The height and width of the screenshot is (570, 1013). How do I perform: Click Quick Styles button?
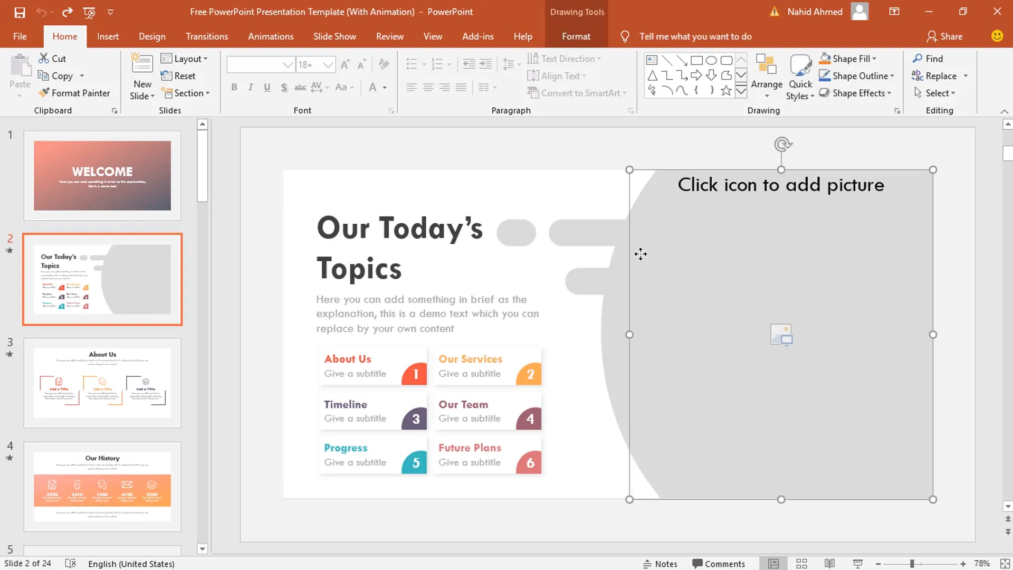click(800, 77)
